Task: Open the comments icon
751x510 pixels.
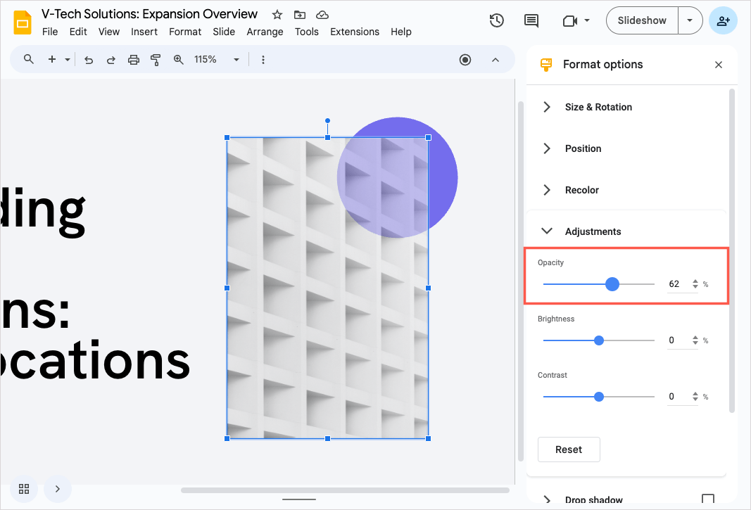Action: [531, 20]
